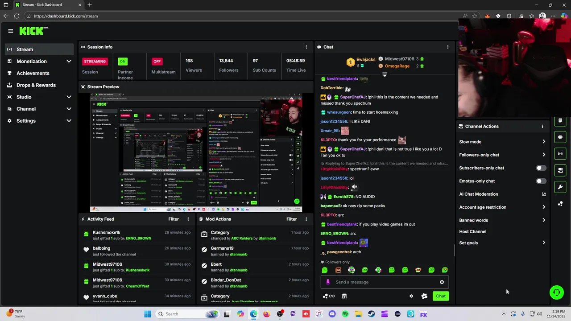Open Firefox from the taskbar

(266, 314)
